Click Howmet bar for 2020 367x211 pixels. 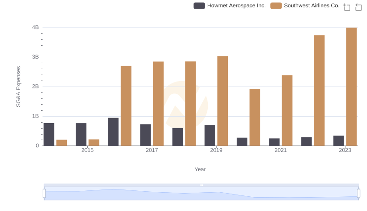click(x=242, y=142)
